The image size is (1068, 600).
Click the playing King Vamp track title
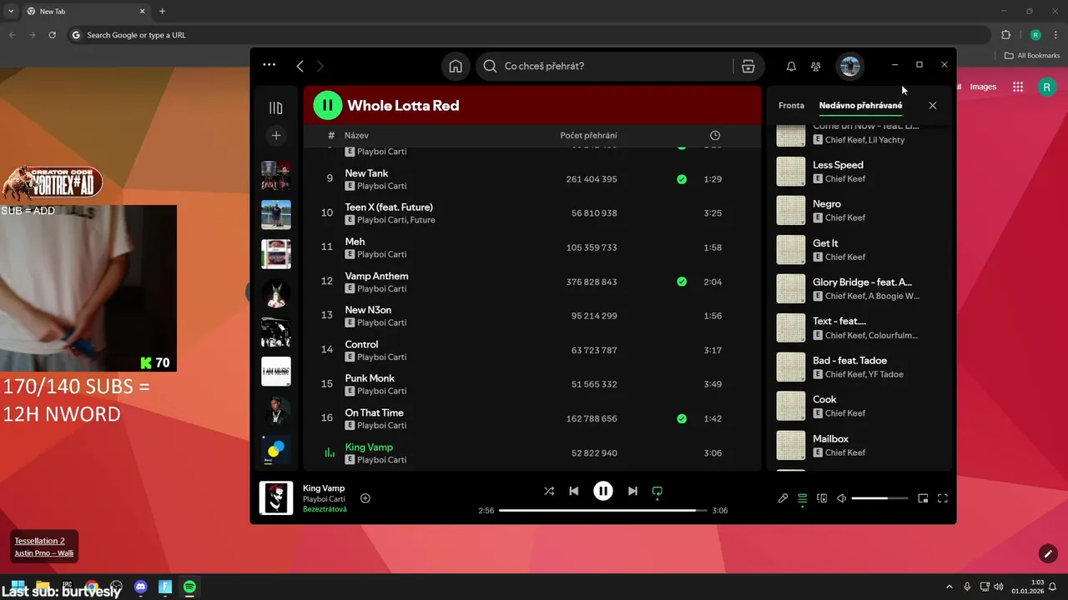[x=369, y=447]
